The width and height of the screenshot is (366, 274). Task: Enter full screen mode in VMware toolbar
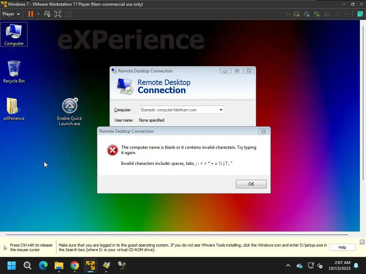pos(58,14)
